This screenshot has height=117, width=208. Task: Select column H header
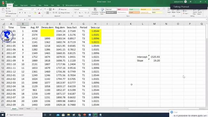click(x=95, y=24)
